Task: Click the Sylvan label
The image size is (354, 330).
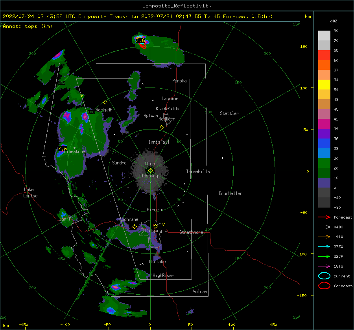Action: 151,116
